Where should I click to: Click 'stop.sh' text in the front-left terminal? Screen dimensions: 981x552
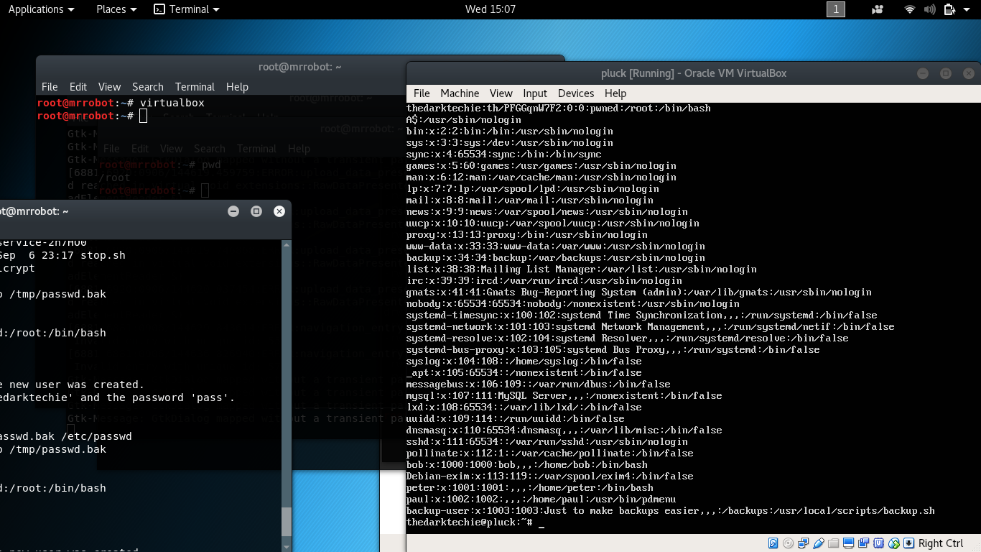pos(103,255)
